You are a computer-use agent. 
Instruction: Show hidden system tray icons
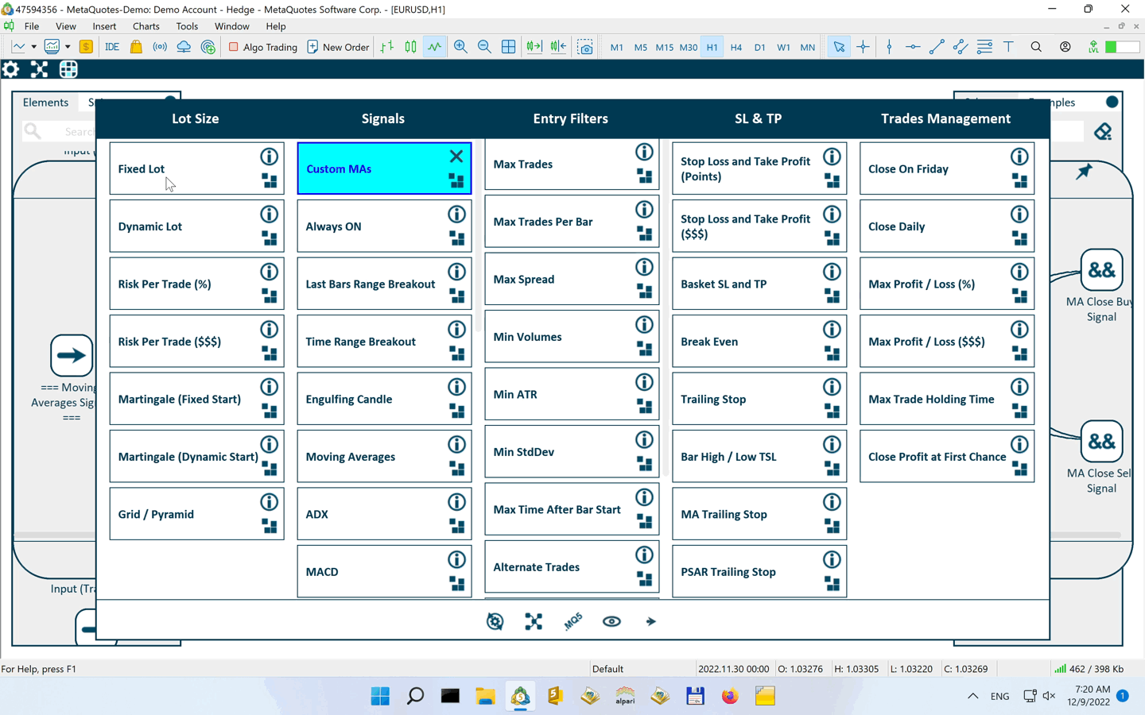pos(972,696)
